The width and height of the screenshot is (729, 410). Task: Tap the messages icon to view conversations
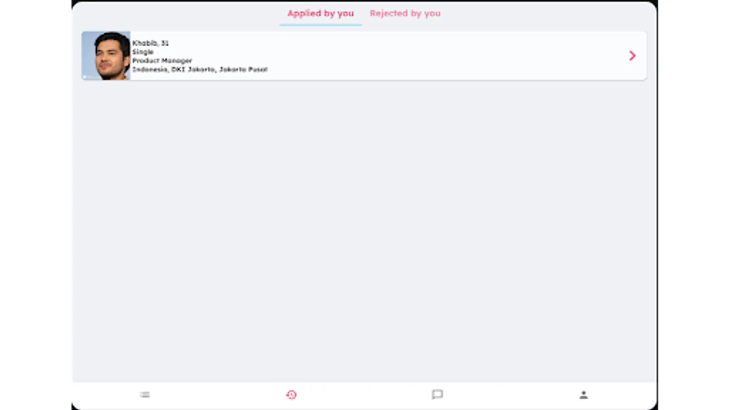pyautogui.click(x=438, y=395)
